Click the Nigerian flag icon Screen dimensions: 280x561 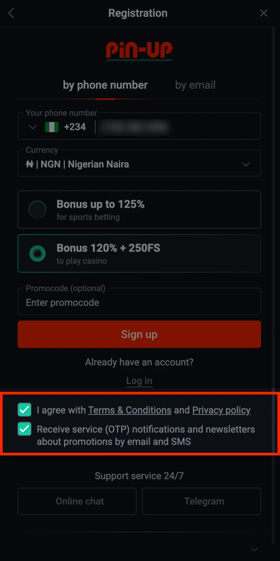click(x=52, y=127)
